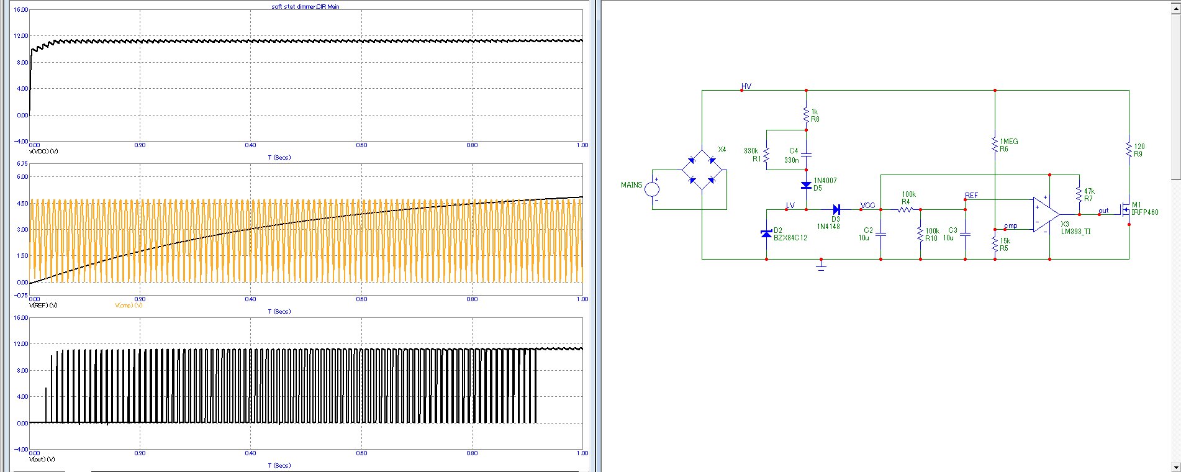Click the 1MEG value text
Viewport: 1181px width, 472px height.
click(x=1009, y=142)
